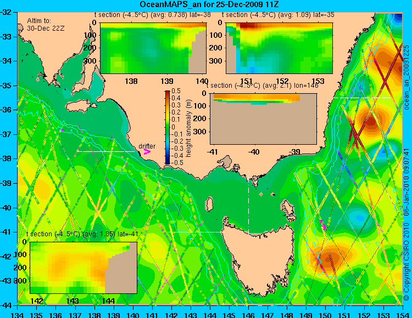Click the 't section (avg: 0.738) lat=-38' heading
The width and height of the screenshot is (412, 318).
[152, 15]
